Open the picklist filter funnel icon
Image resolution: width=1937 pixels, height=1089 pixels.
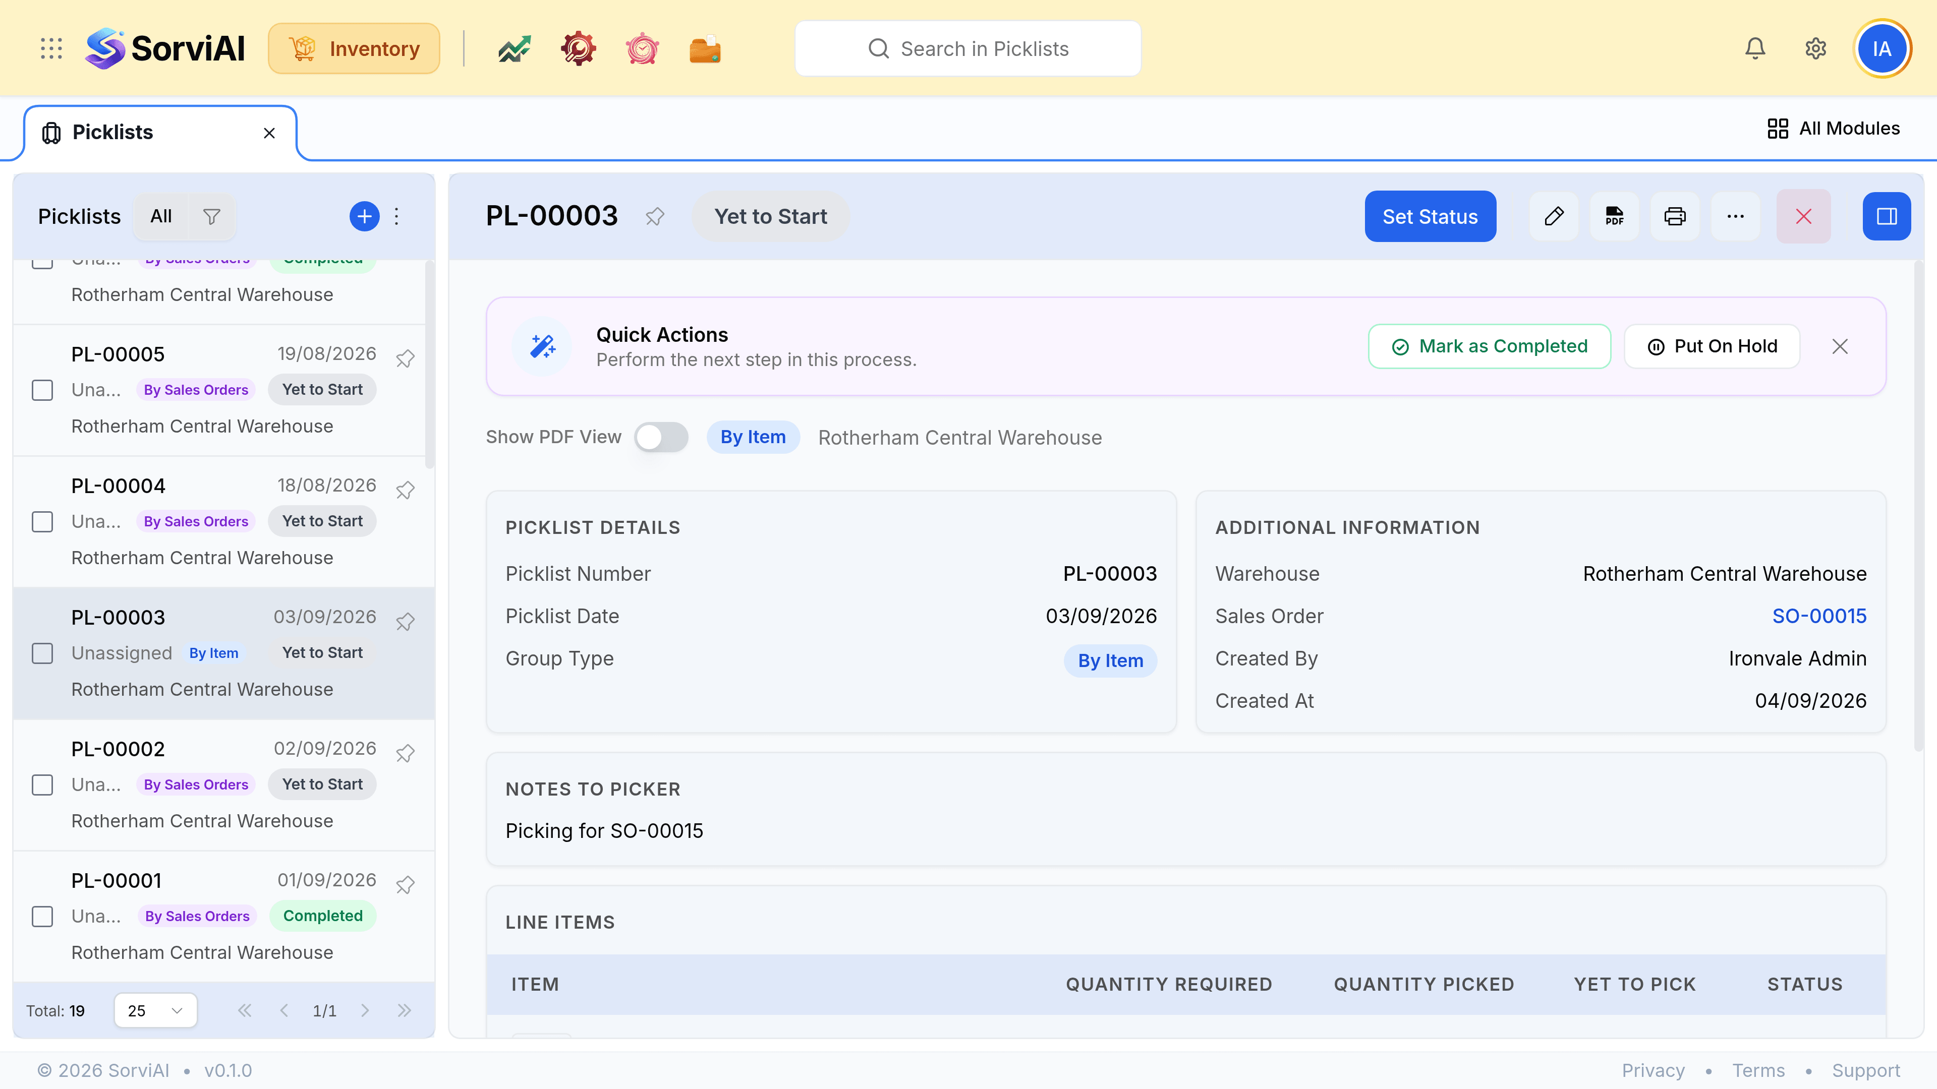[212, 216]
